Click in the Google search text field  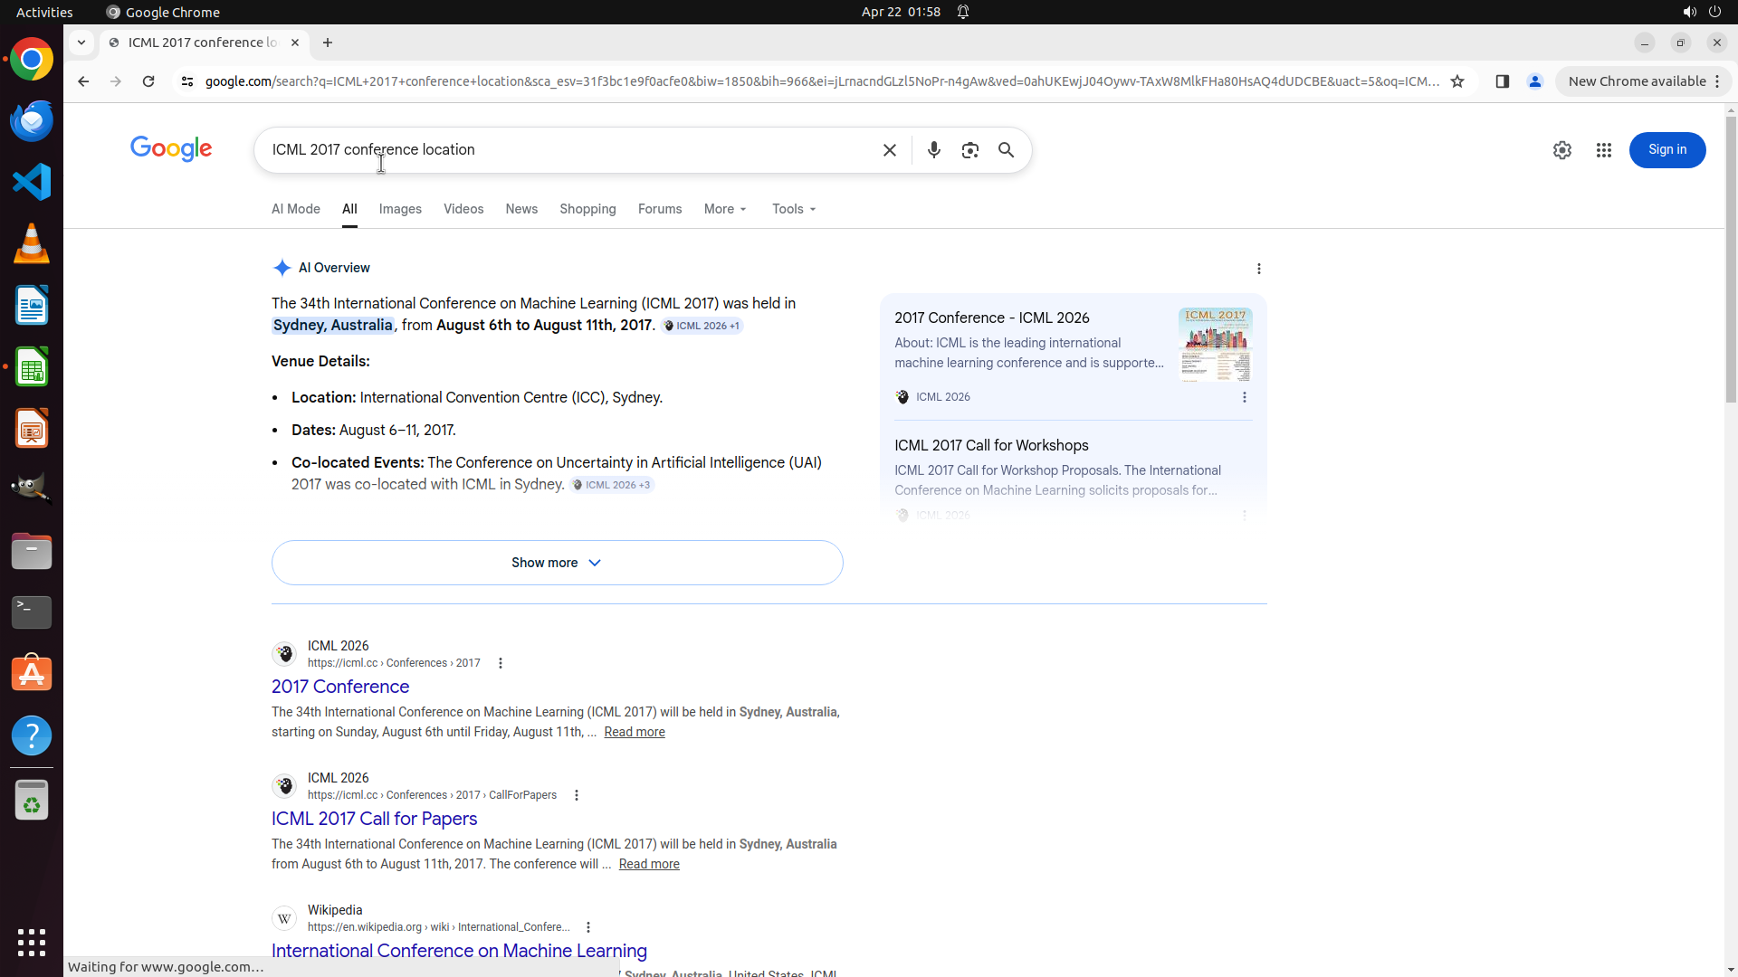[x=570, y=150]
